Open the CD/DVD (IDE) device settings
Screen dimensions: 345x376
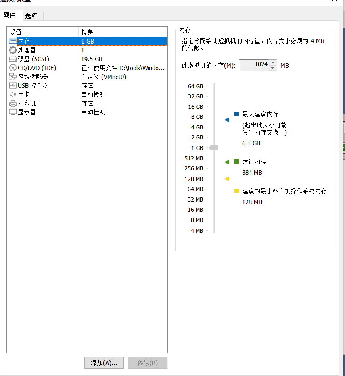(13, 67)
